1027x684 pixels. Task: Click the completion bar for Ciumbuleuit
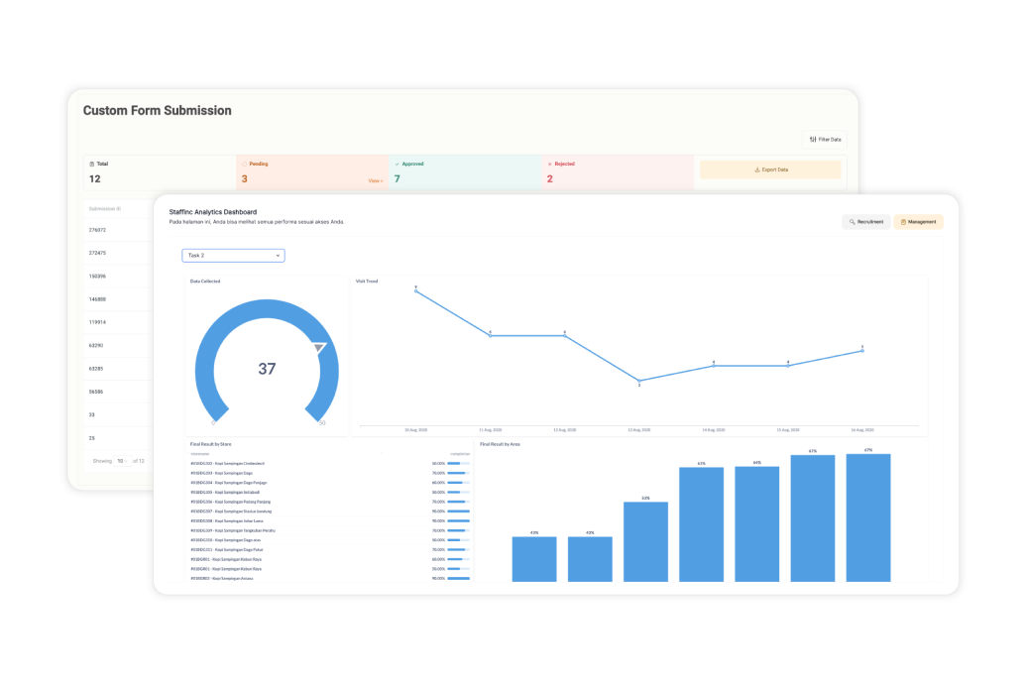coord(458,463)
